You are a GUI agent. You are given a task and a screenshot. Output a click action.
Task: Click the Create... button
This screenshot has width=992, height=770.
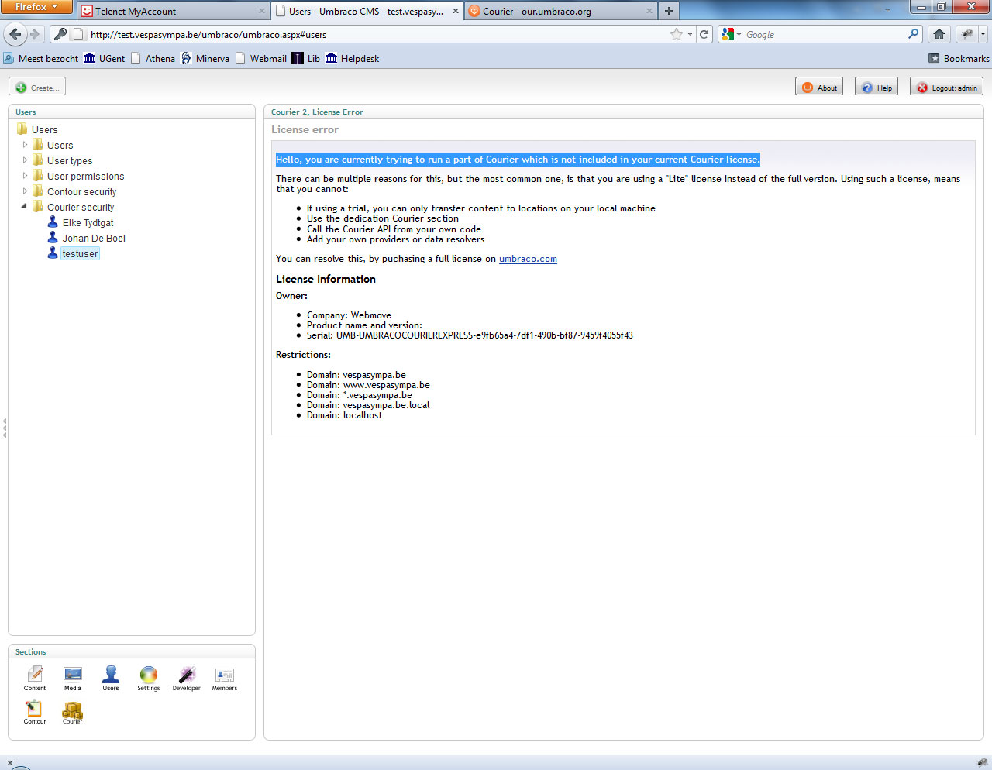pyautogui.click(x=37, y=87)
